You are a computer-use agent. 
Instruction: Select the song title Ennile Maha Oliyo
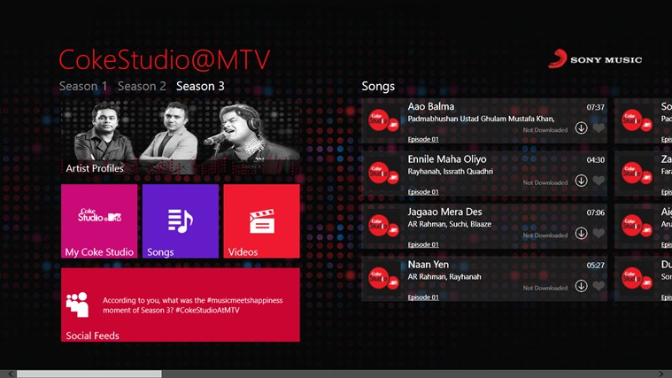click(x=447, y=159)
